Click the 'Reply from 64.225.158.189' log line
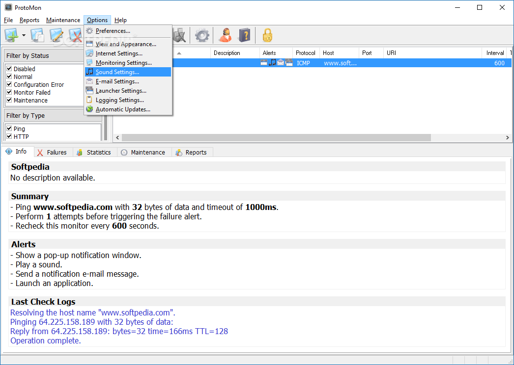This screenshot has height=365, width=514. pyautogui.click(x=119, y=331)
